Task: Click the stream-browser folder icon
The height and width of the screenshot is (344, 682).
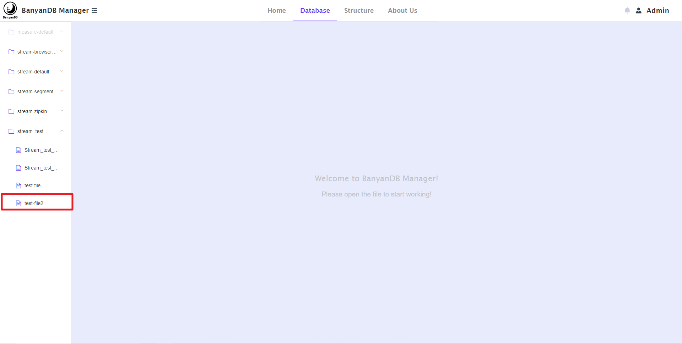Action: 11,52
